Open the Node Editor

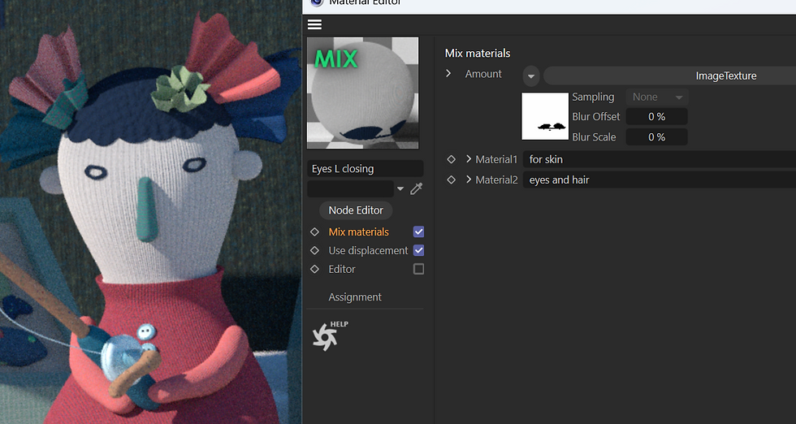356,210
